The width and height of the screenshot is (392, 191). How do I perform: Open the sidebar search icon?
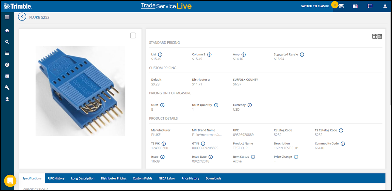(7, 42)
